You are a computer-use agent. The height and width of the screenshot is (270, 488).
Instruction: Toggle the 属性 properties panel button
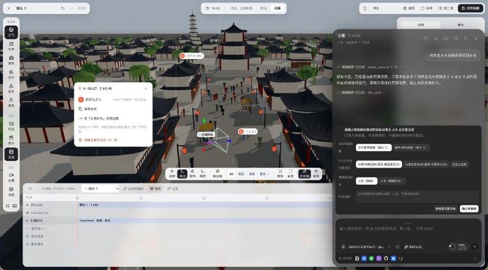[x=316, y=174]
